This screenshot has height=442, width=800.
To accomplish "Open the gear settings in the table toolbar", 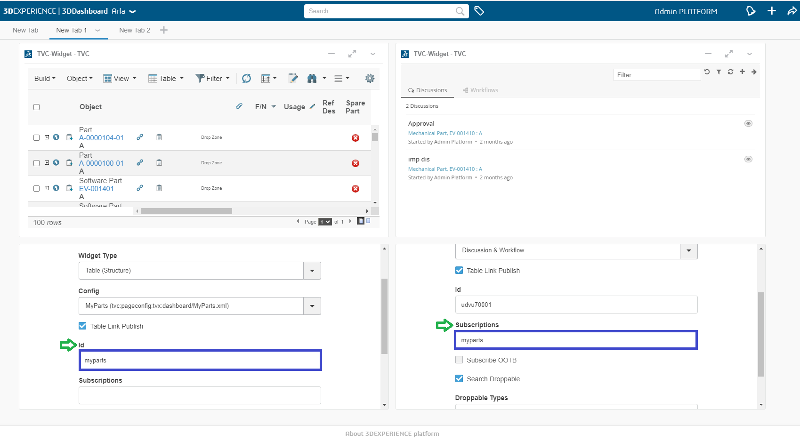I will pos(370,79).
